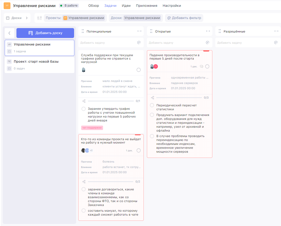Click subtask progress bar on Падение производительности card

pyautogui.click(x=179, y=98)
